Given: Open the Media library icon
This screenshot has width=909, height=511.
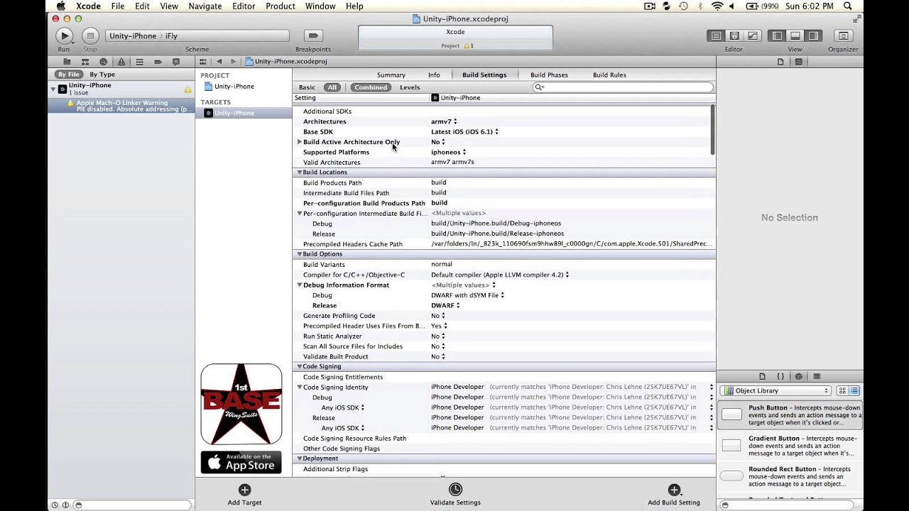Looking at the screenshot, I should point(817,376).
